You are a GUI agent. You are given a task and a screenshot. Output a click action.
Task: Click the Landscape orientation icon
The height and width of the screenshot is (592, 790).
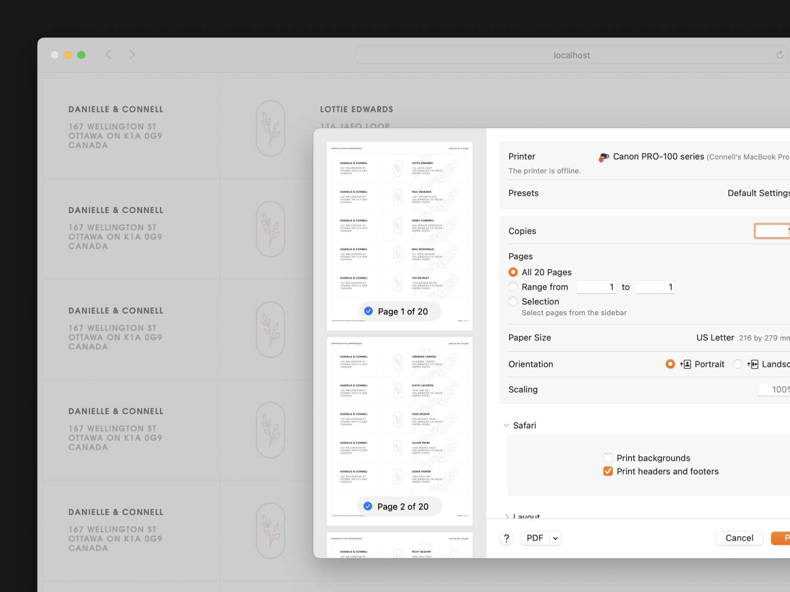[x=752, y=364]
